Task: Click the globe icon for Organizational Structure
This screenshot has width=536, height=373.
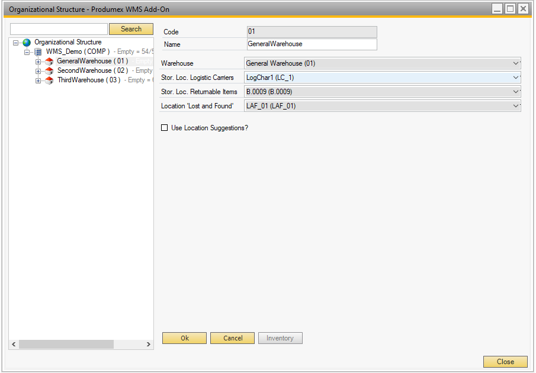Action: tap(27, 43)
